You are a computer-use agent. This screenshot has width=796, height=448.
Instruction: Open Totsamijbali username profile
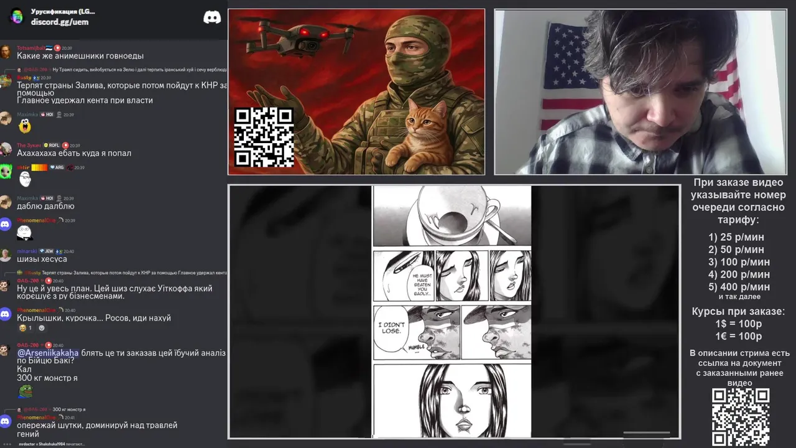(30, 48)
